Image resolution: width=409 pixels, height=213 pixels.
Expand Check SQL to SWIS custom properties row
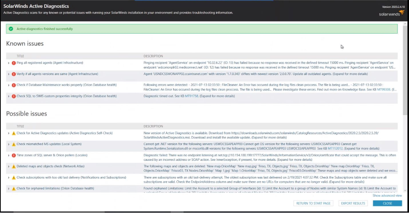[9, 96]
